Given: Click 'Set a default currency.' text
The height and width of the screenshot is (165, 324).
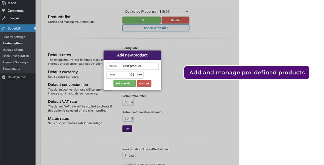Looking at the screenshot, I should point(63,77).
